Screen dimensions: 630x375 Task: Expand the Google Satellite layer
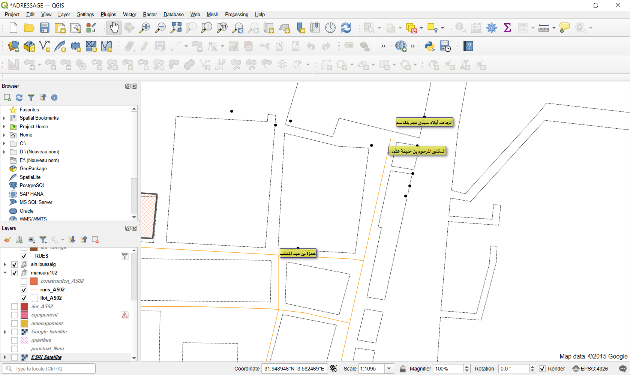[5, 332]
